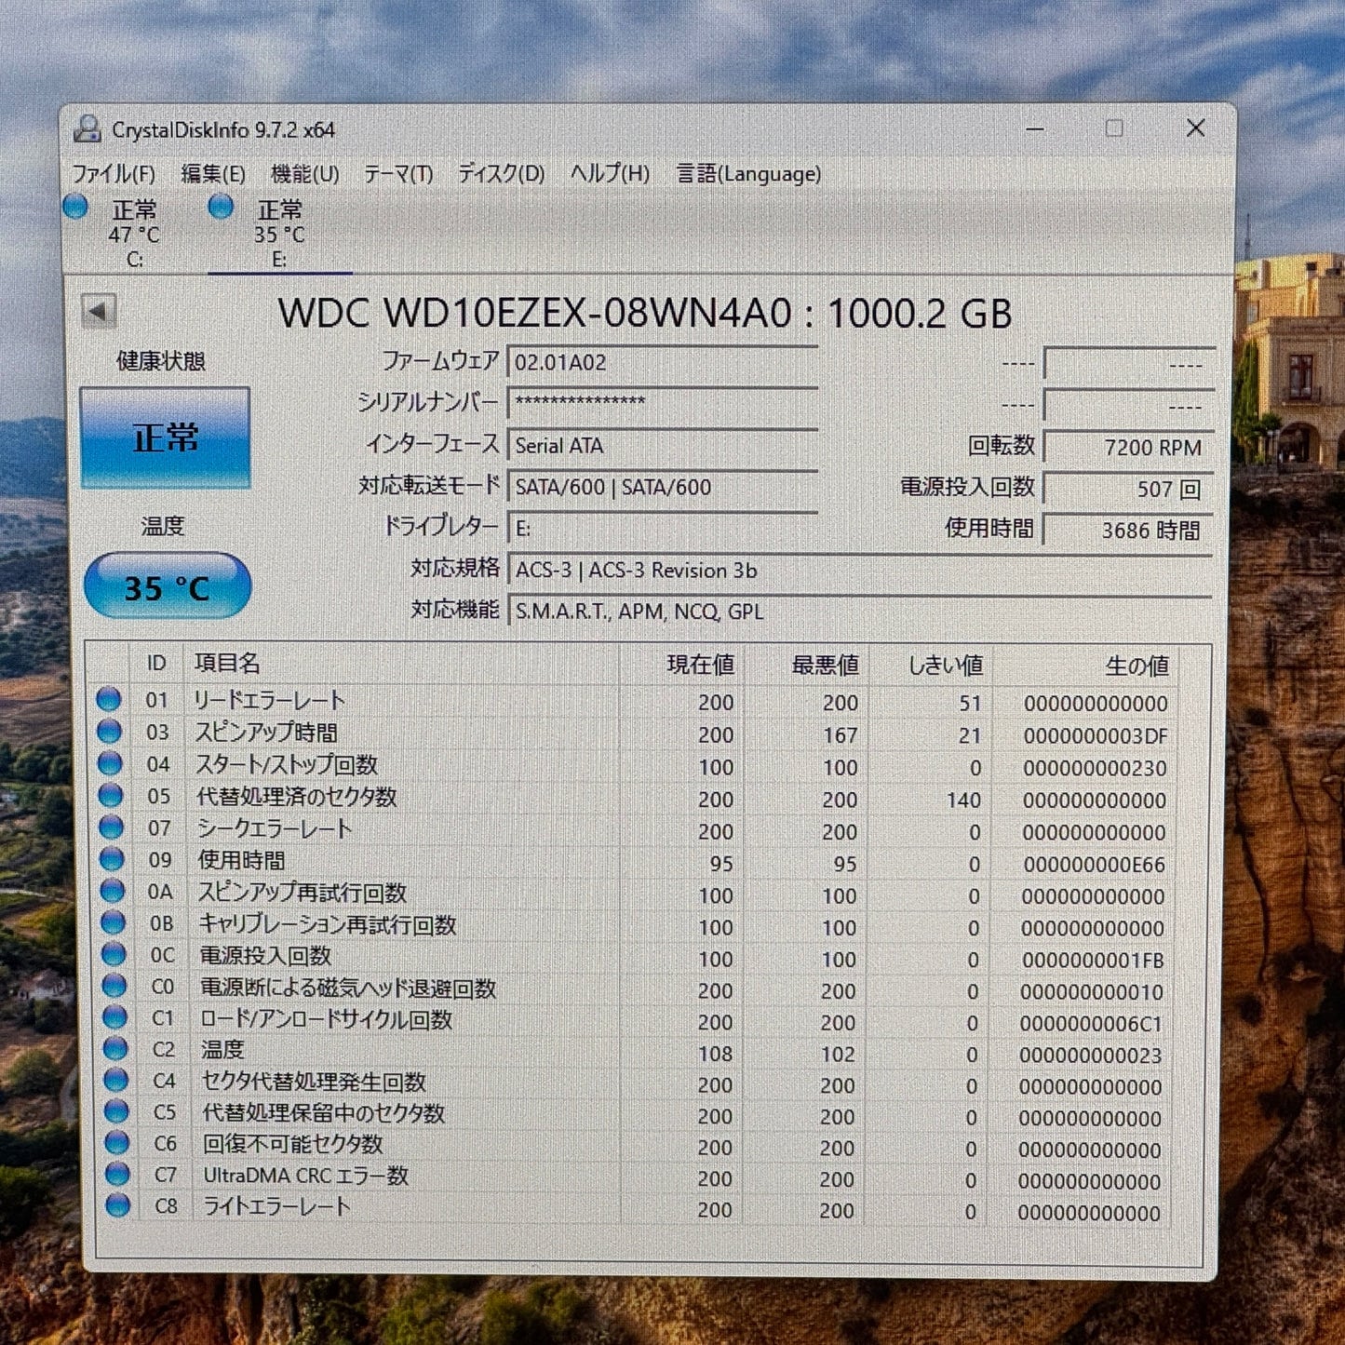This screenshot has width=1345, height=1345.
Task: Click status icon for ID C2 温度 row
Action: [x=115, y=1049]
